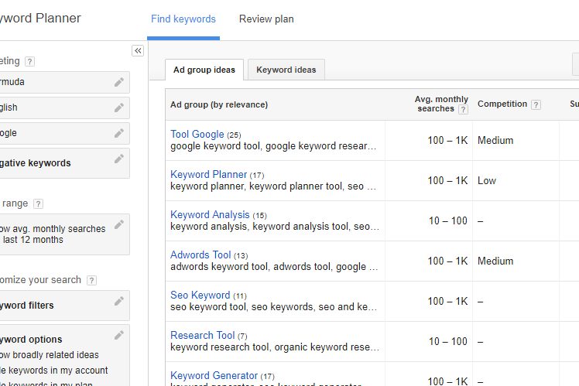Open help icon next to Targeting heading
This screenshot has height=386, width=579.
(x=30, y=61)
